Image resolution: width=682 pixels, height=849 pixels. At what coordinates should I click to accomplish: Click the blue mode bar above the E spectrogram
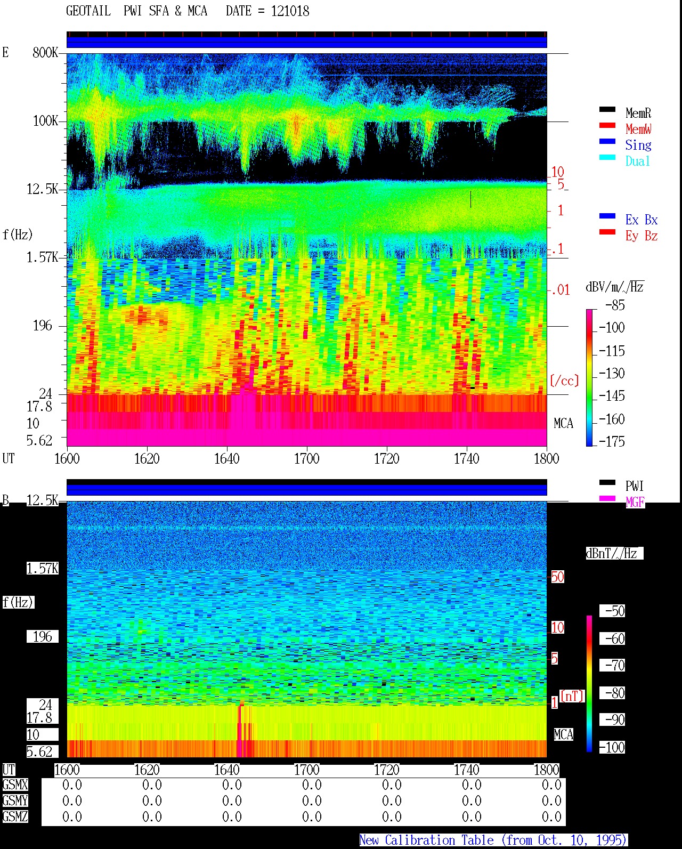click(x=307, y=42)
